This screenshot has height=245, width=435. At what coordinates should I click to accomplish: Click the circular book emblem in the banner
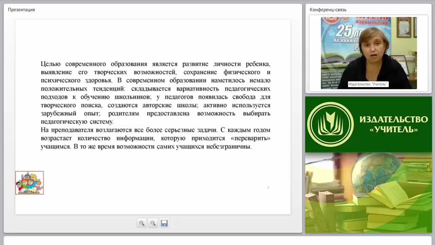click(330, 125)
